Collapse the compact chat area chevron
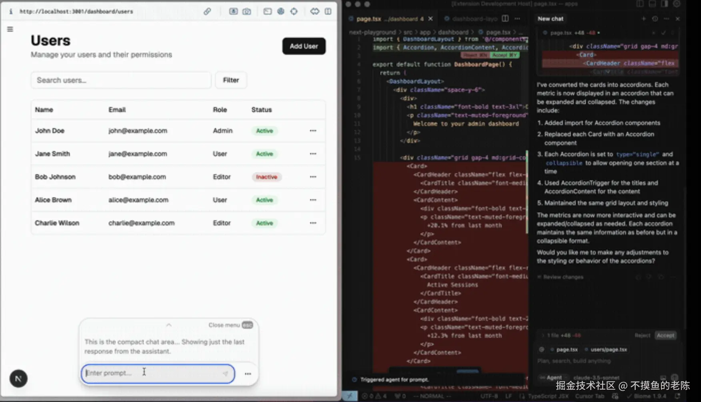 169,325
